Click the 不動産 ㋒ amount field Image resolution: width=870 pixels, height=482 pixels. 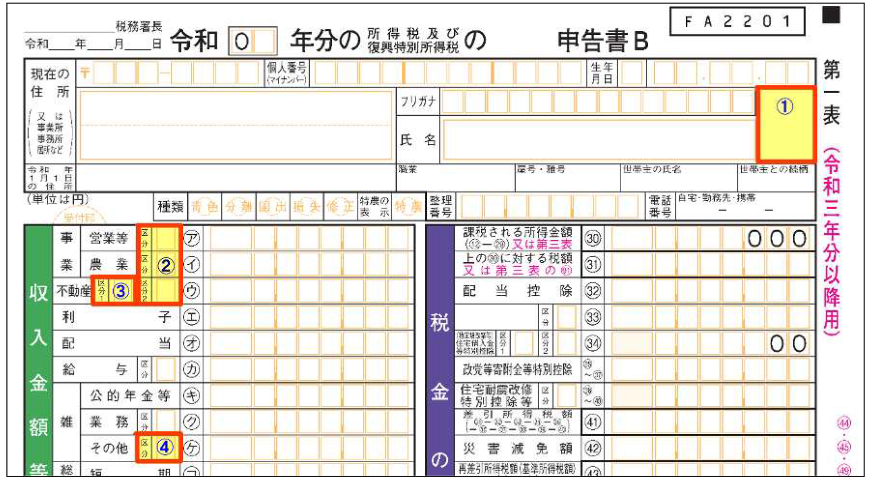click(309, 291)
